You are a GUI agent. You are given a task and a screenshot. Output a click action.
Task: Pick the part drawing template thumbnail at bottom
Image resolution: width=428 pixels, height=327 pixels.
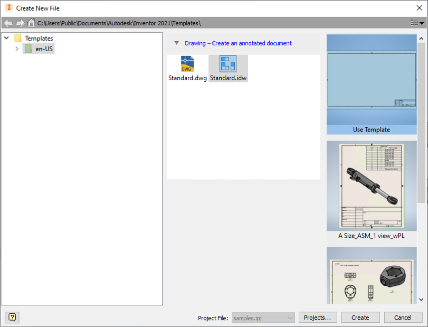372,275
